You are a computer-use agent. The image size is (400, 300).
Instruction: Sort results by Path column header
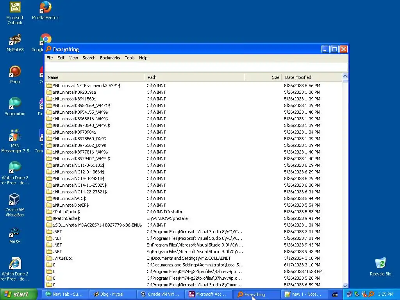194,77
